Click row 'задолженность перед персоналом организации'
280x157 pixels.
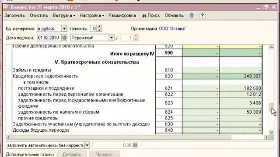click(71, 94)
